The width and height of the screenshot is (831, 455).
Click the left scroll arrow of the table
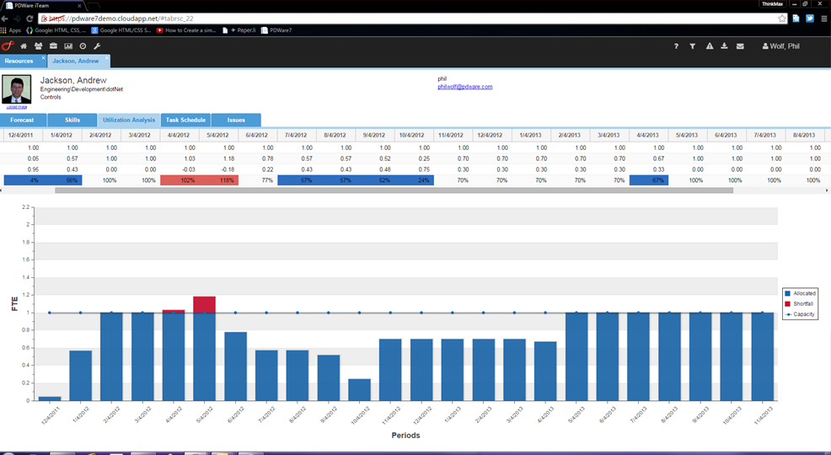click(x=2, y=190)
